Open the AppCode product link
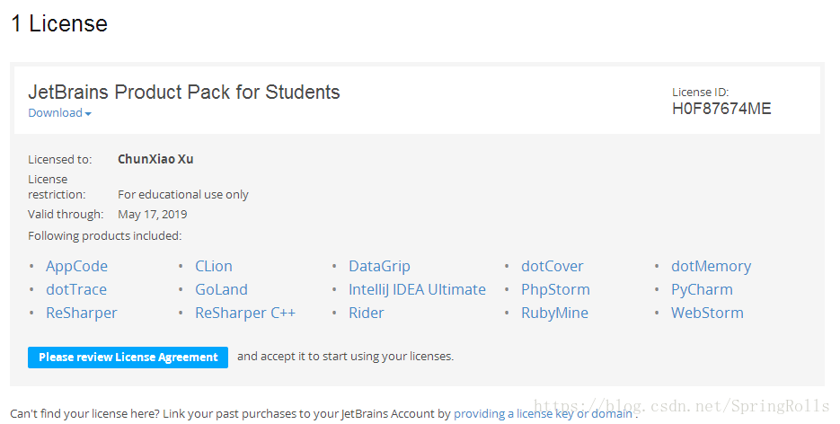The image size is (840, 424). (x=76, y=266)
